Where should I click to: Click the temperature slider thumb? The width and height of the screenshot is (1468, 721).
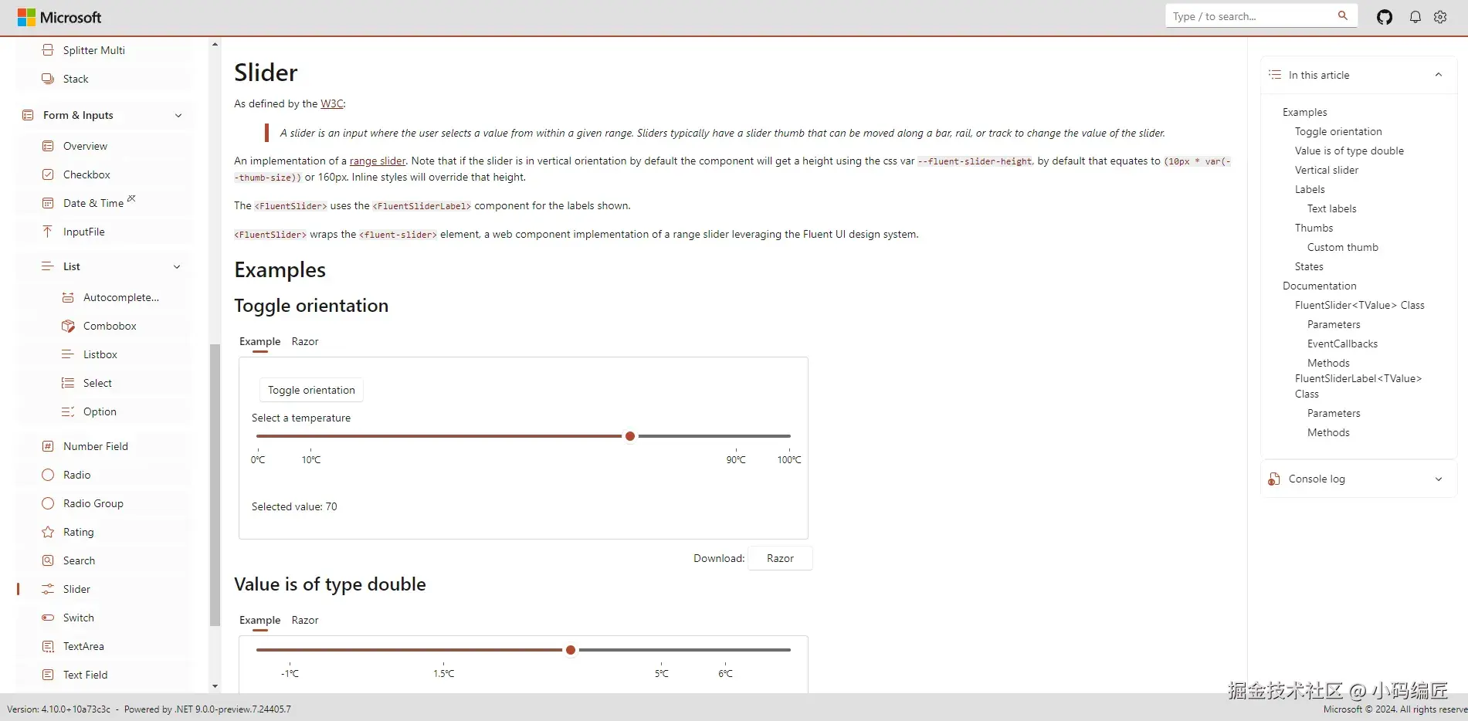[x=630, y=436]
